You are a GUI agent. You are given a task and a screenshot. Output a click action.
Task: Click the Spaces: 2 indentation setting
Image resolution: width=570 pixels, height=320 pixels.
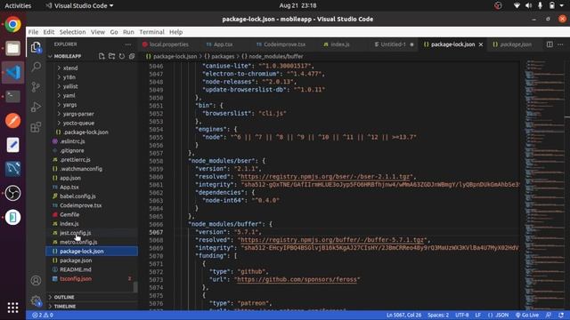438,315
